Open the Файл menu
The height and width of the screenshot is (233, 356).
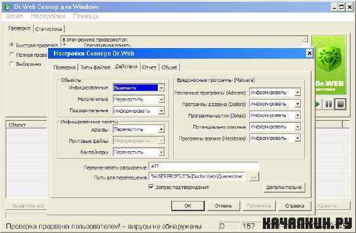click(14, 17)
